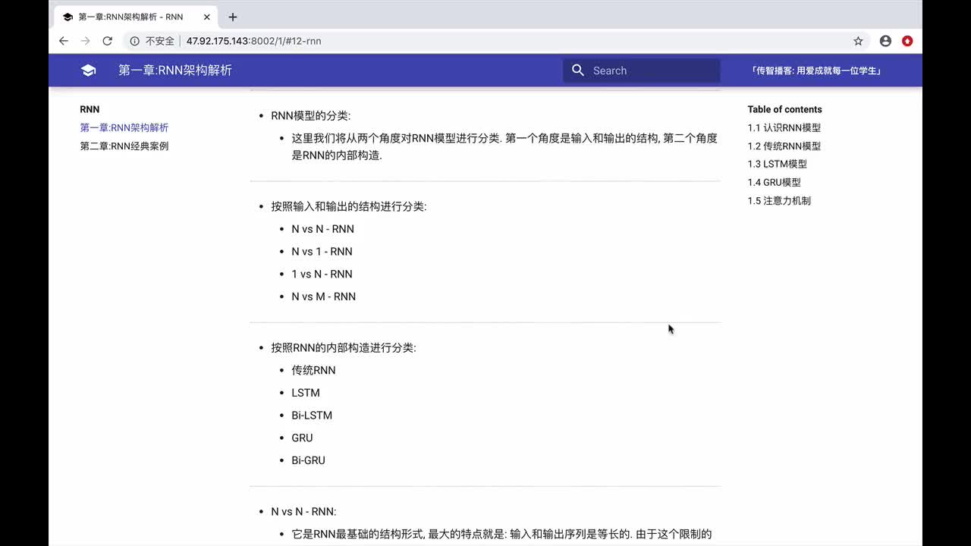The width and height of the screenshot is (971, 546).
Task: Click the header title 第一章:RNN架构解析
Action: click(175, 71)
